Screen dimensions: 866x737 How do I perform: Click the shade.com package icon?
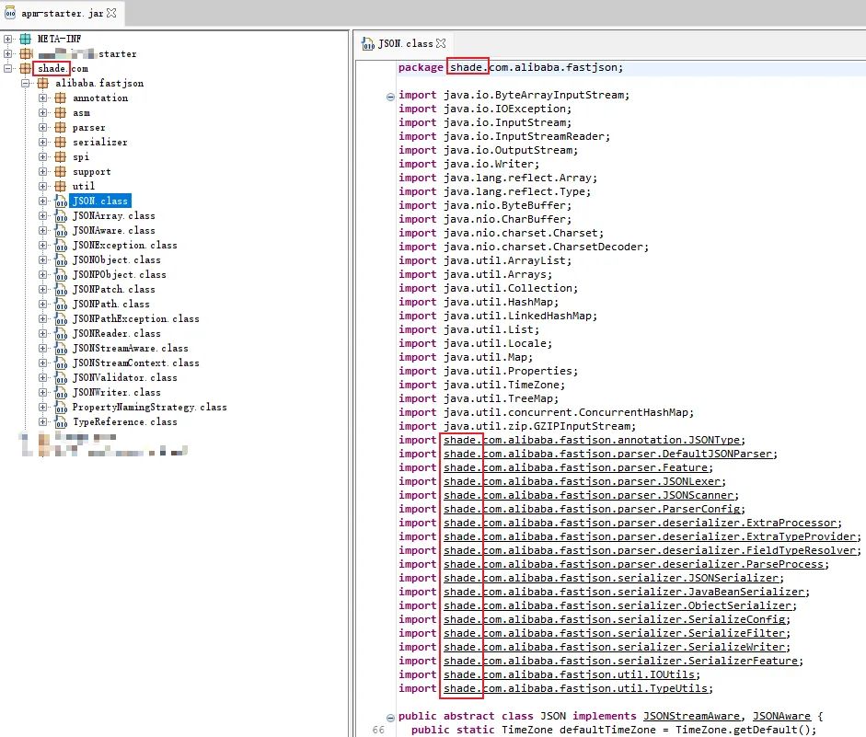(26, 68)
